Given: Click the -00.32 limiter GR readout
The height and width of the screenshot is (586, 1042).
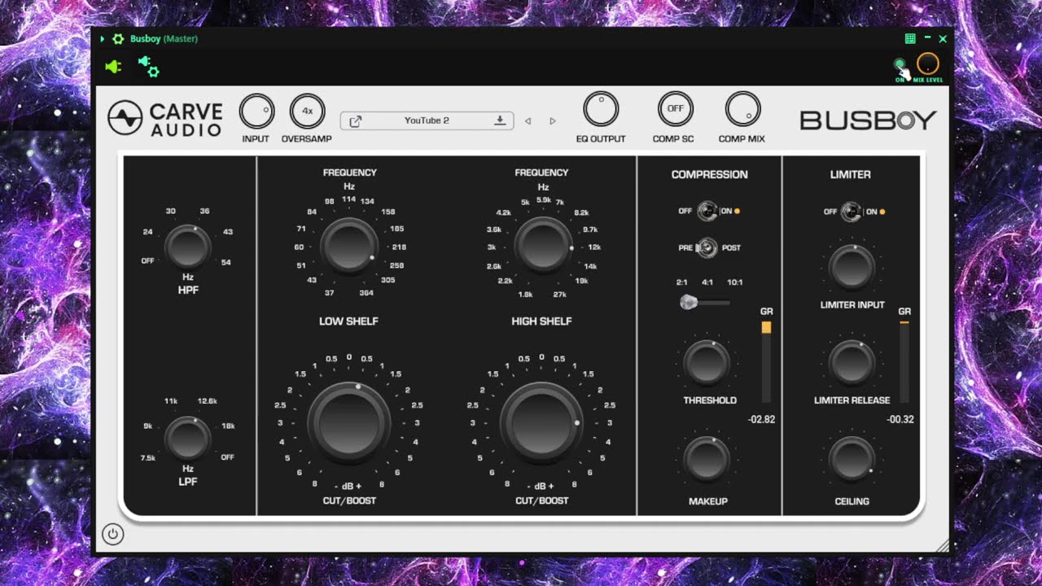Looking at the screenshot, I should coord(901,420).
